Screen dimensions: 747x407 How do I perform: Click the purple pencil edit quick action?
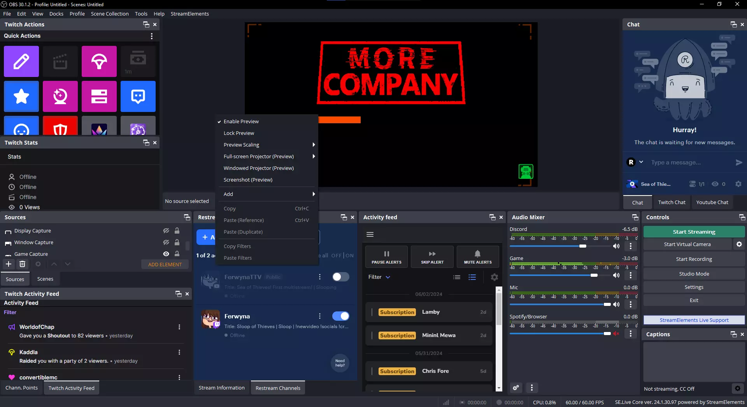pyautogui.click(x=21, y=61)
